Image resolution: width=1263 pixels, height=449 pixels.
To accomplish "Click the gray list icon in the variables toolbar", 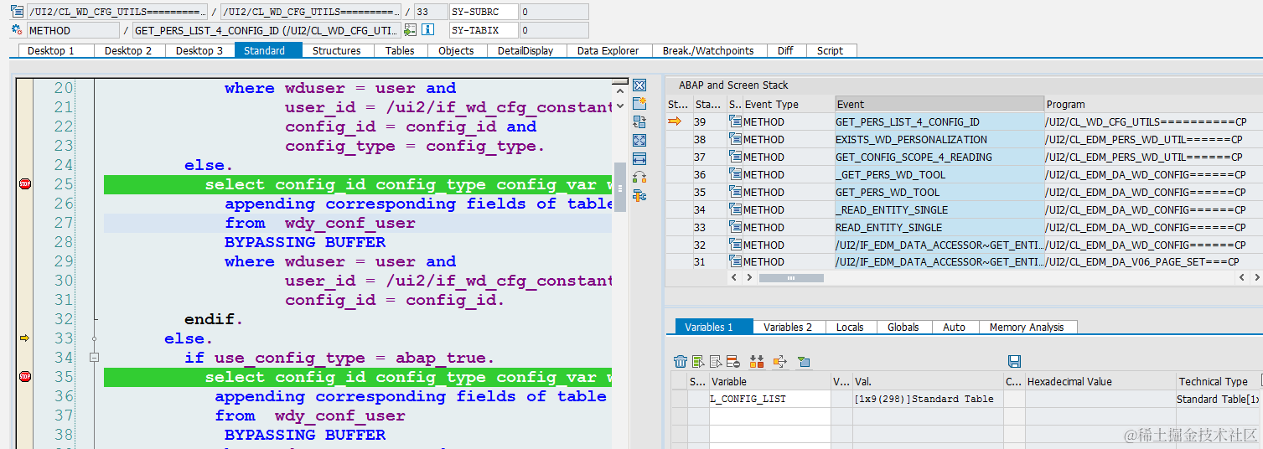I will tap(716, 362).
